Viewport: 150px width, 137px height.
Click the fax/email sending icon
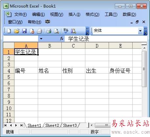pos(39,31)
